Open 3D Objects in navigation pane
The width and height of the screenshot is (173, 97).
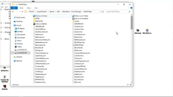click(20, 29)
